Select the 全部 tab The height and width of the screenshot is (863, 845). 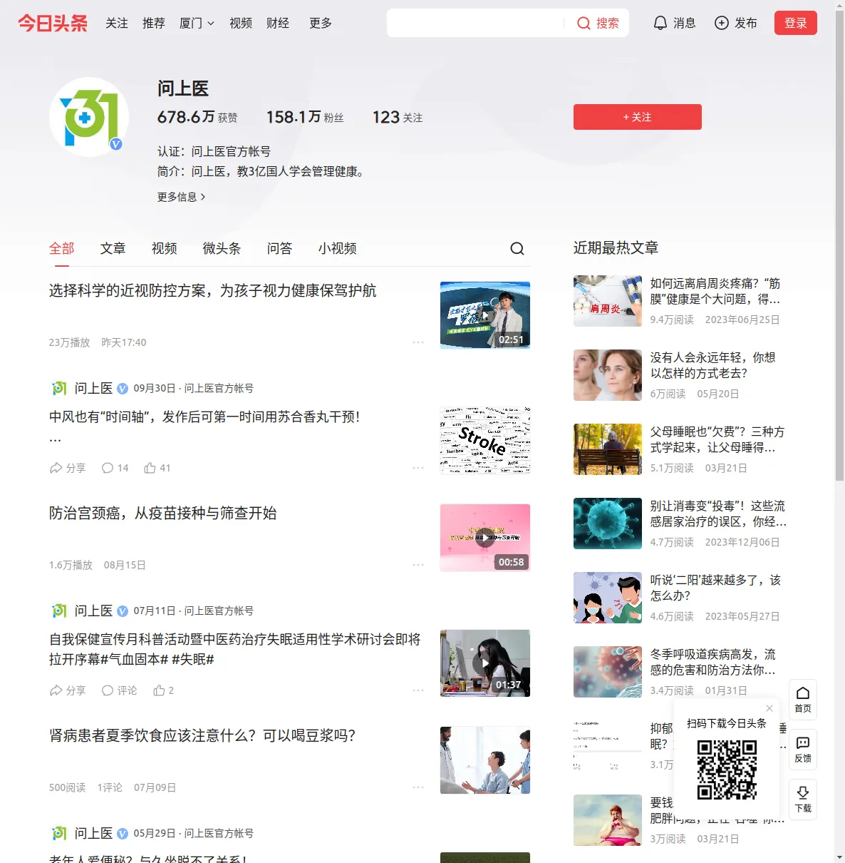[62, 248]
